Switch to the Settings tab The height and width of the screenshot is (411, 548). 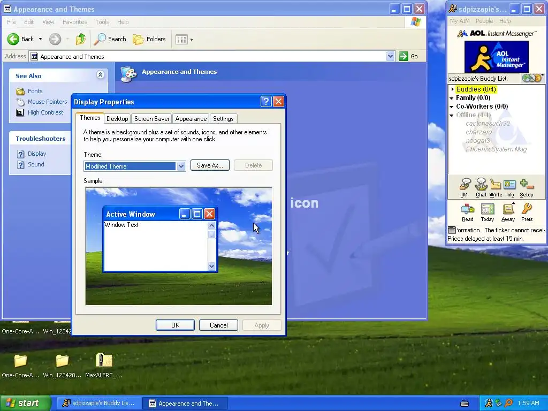point(223,119)
